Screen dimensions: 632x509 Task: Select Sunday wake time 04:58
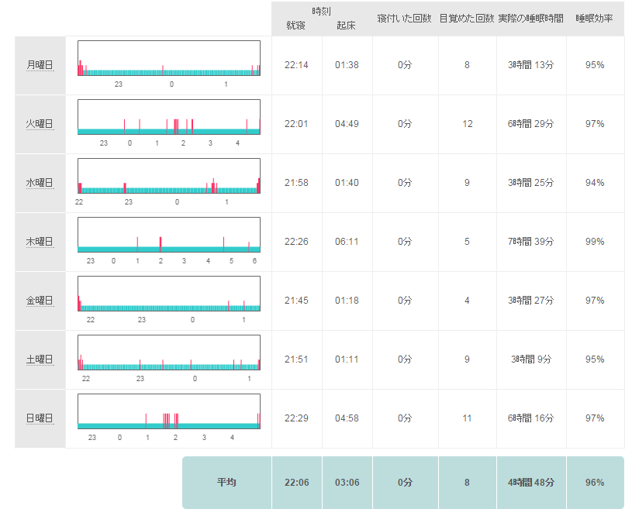tap(347, 418)
